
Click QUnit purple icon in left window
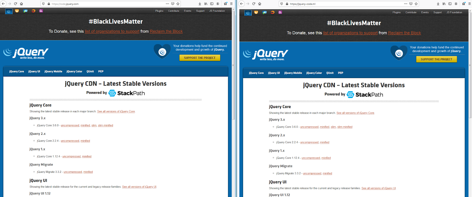click(41, 11)
